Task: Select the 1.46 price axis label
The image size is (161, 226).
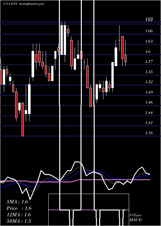Action: (x=149, y=102)
